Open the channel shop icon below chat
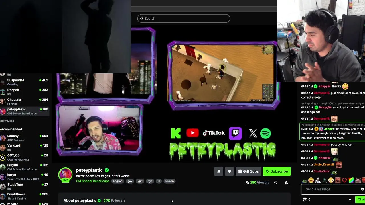365x205 pixels. [305, 200]
